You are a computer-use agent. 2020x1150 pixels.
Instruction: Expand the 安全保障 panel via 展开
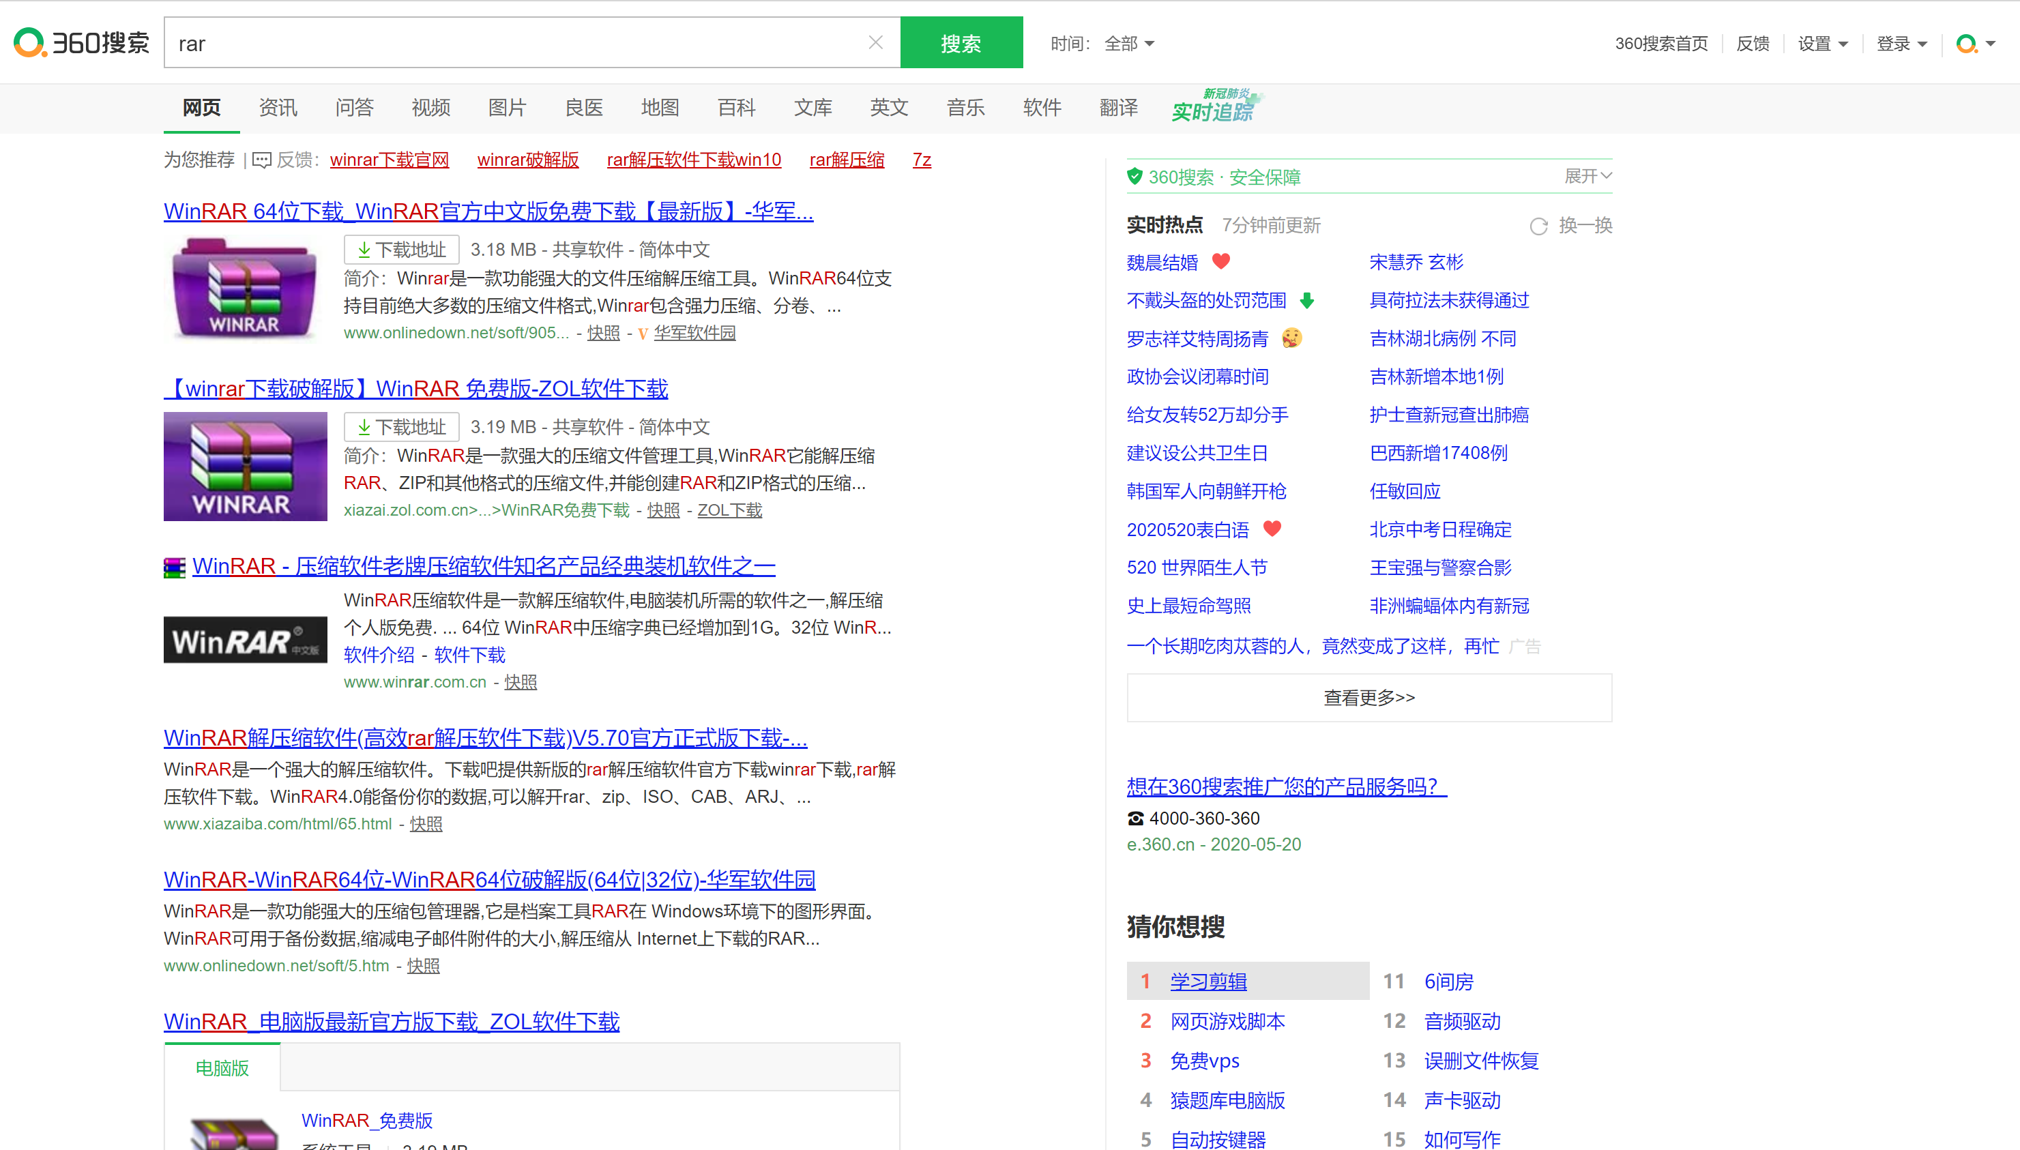[1587, 176]
